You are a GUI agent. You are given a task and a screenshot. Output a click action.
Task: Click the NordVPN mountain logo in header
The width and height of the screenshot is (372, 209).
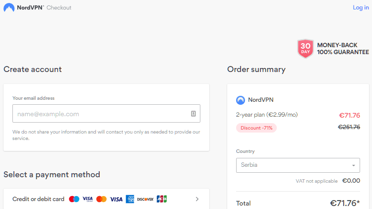pos(9,7)
